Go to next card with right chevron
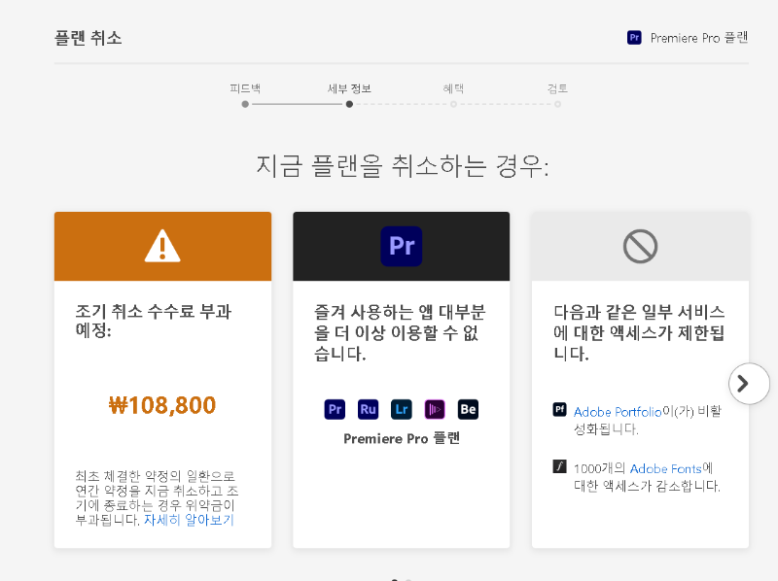The height and width of the screenshot is (581, 778). point(749,383)
